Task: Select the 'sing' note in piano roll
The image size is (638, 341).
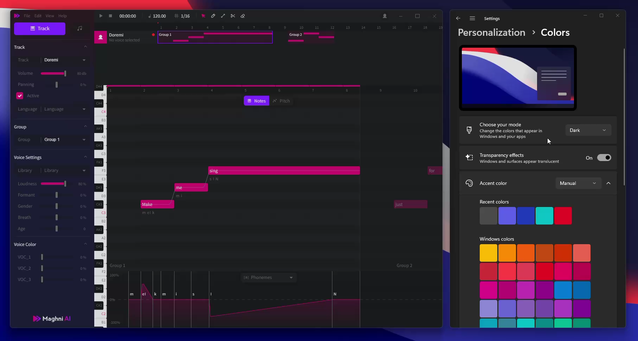Action: [x=284, y=170]
